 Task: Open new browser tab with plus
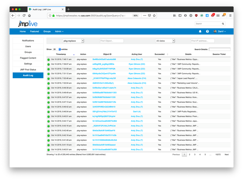coord(68,9)
